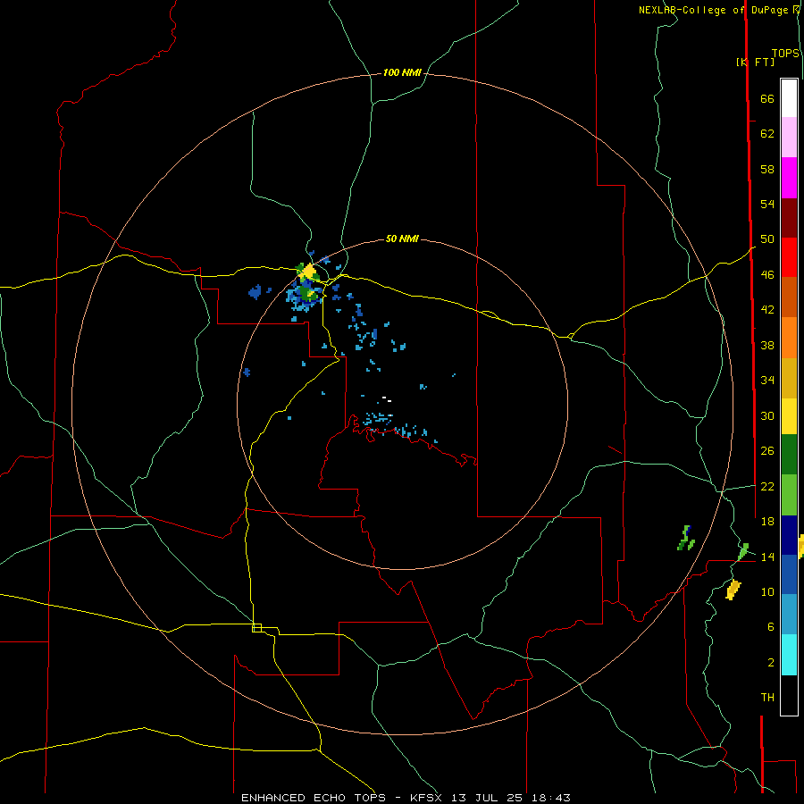This screenshot has height=804, width=804.
Task: Click the legend value "58"
Action: (x=767, y=169)
